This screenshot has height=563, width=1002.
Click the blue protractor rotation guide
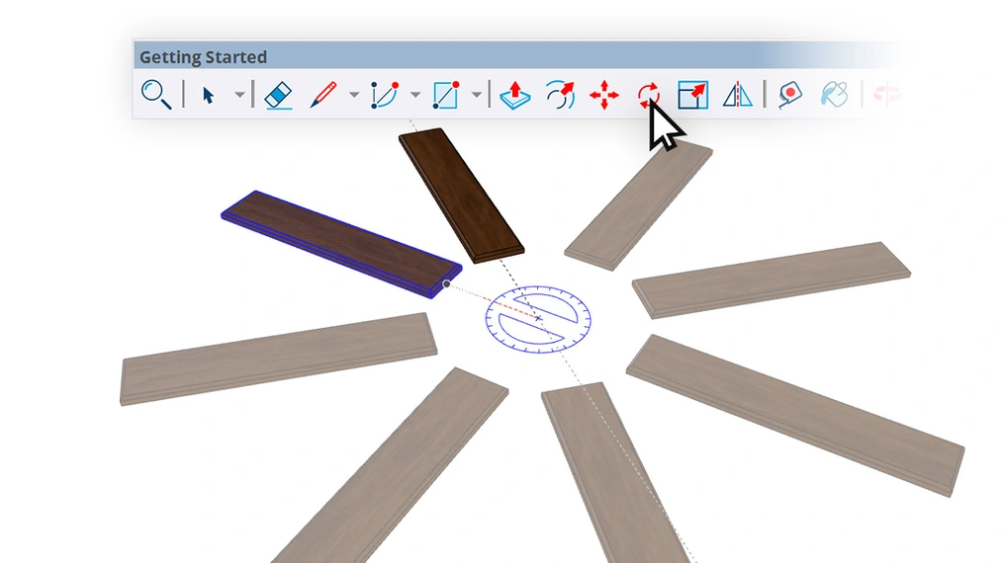538,318
